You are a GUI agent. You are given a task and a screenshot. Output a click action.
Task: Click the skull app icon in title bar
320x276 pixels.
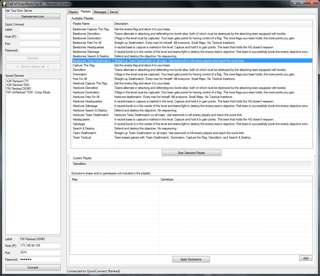pyautogui.click(x=4, y=4)
